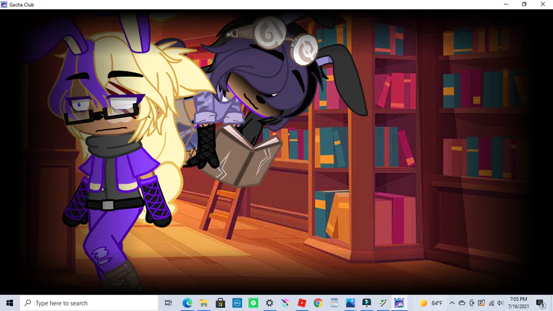The width and height of the screenshot is (553, 311).
Task: Click the 'Type here to search' box
Action: pyautogui.click(x=89, y=303)
